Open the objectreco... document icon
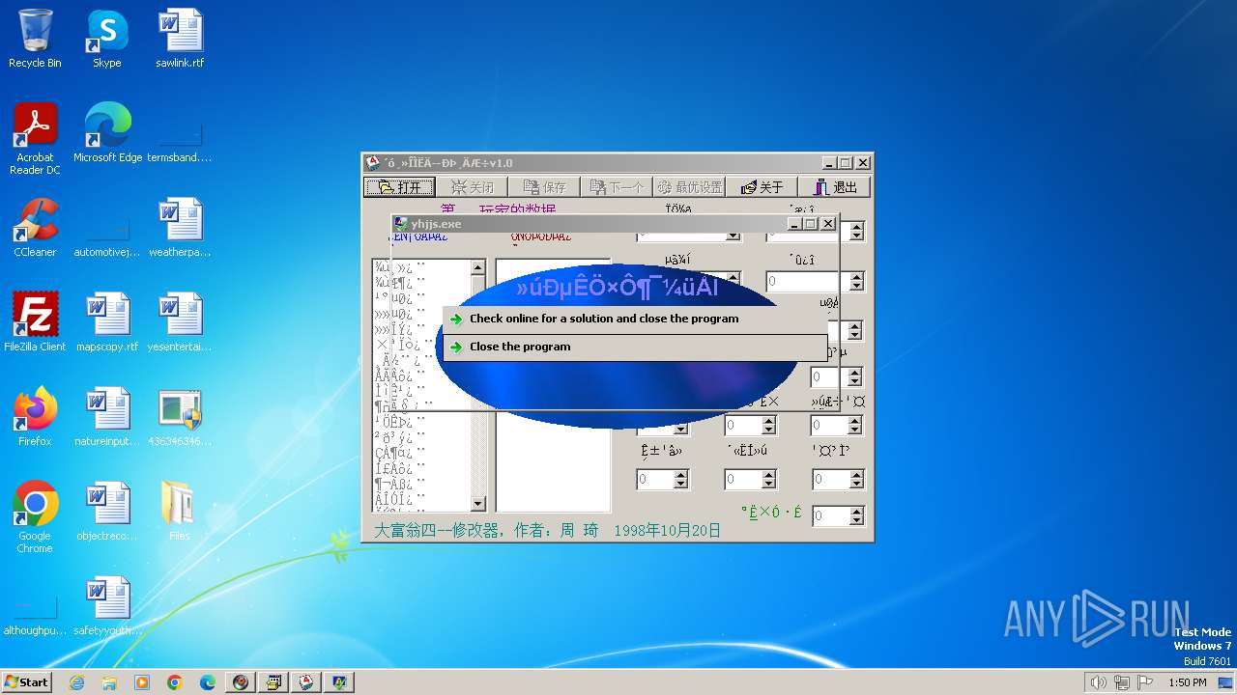The height and width of the screenshot is (695, 1237). [107, 512]
